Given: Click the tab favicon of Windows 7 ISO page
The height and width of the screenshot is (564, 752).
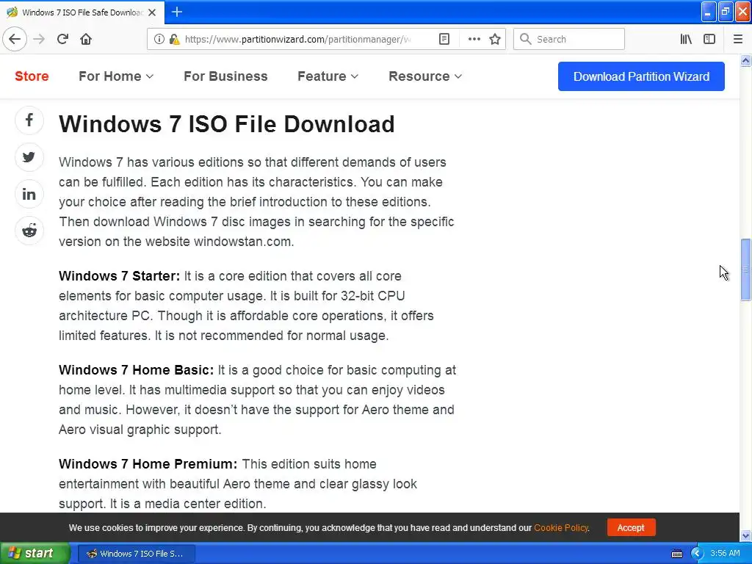Looking at the screenshot, I should 12,12.
